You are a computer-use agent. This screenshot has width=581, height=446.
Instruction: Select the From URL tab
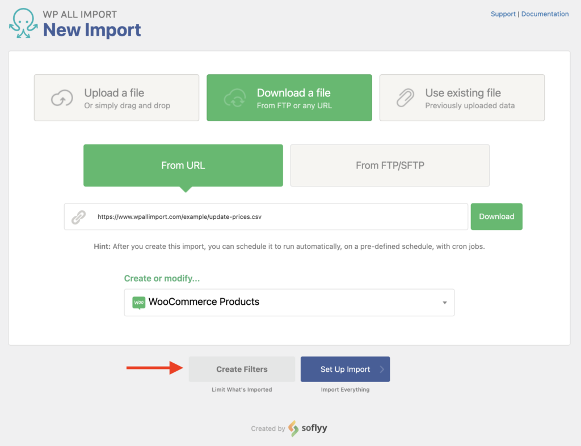pos(183,165)
